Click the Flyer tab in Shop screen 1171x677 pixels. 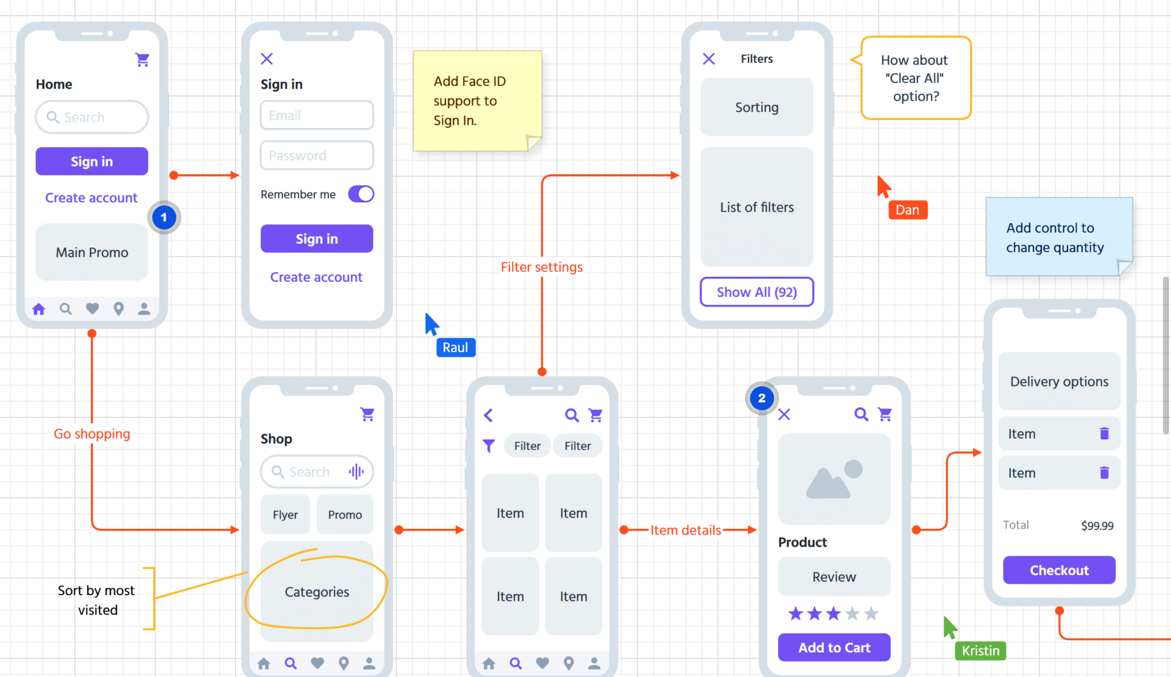pyautogui.click(x=285, y=513)
